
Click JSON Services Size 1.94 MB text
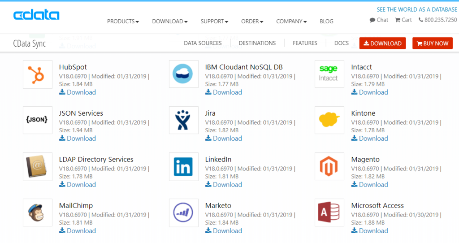point(76,130)
